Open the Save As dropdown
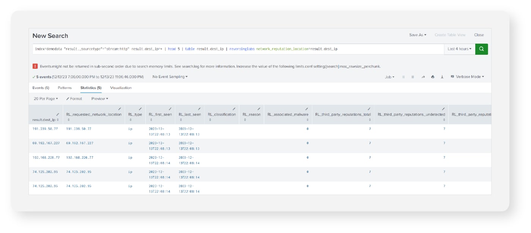531x233 pixels. [418, 35]
